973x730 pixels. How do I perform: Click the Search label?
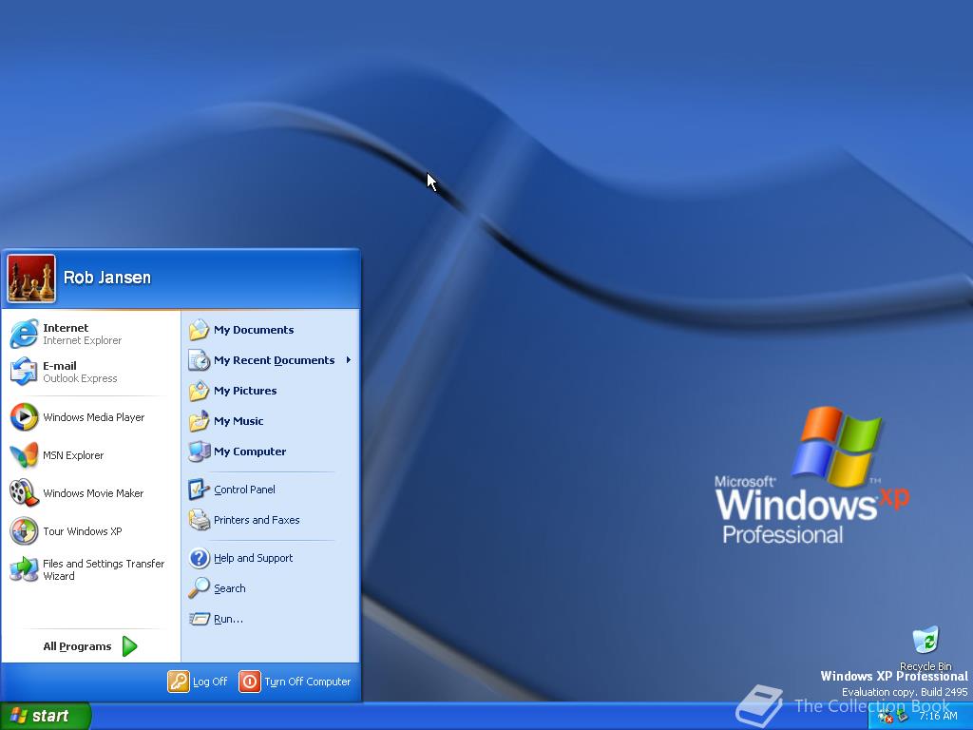tap(230, 588)
